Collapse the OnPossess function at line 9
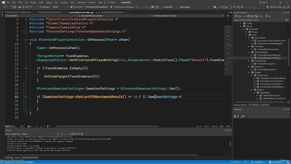Image resolution: width=291 pixels, height=164 pixels. 26,40
